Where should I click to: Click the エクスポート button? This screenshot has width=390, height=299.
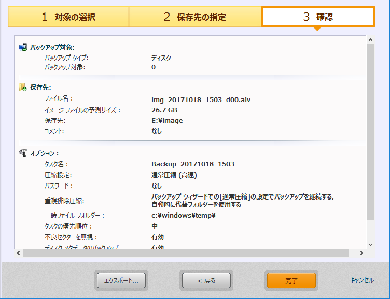pyautogui.click(x=121, y=281)
